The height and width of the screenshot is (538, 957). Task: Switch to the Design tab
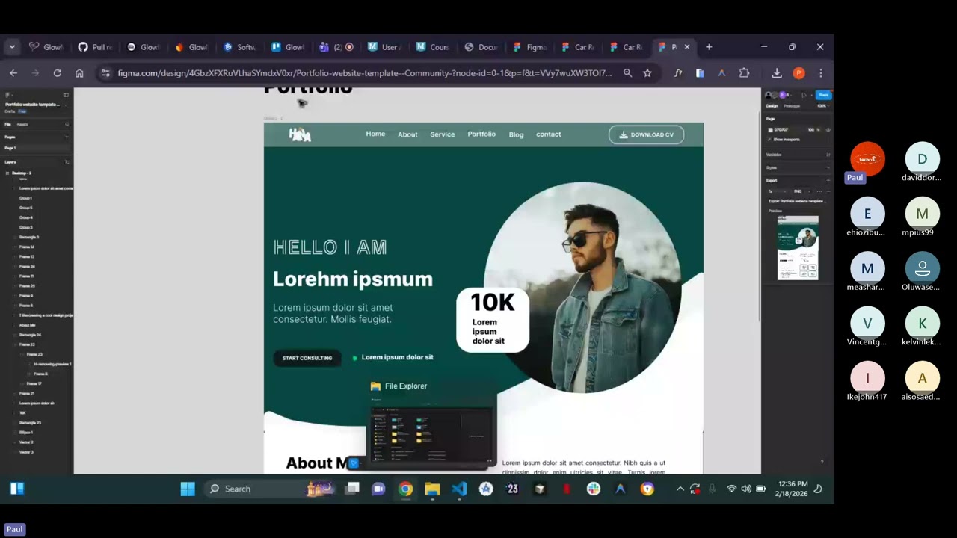tap(772, 106)
